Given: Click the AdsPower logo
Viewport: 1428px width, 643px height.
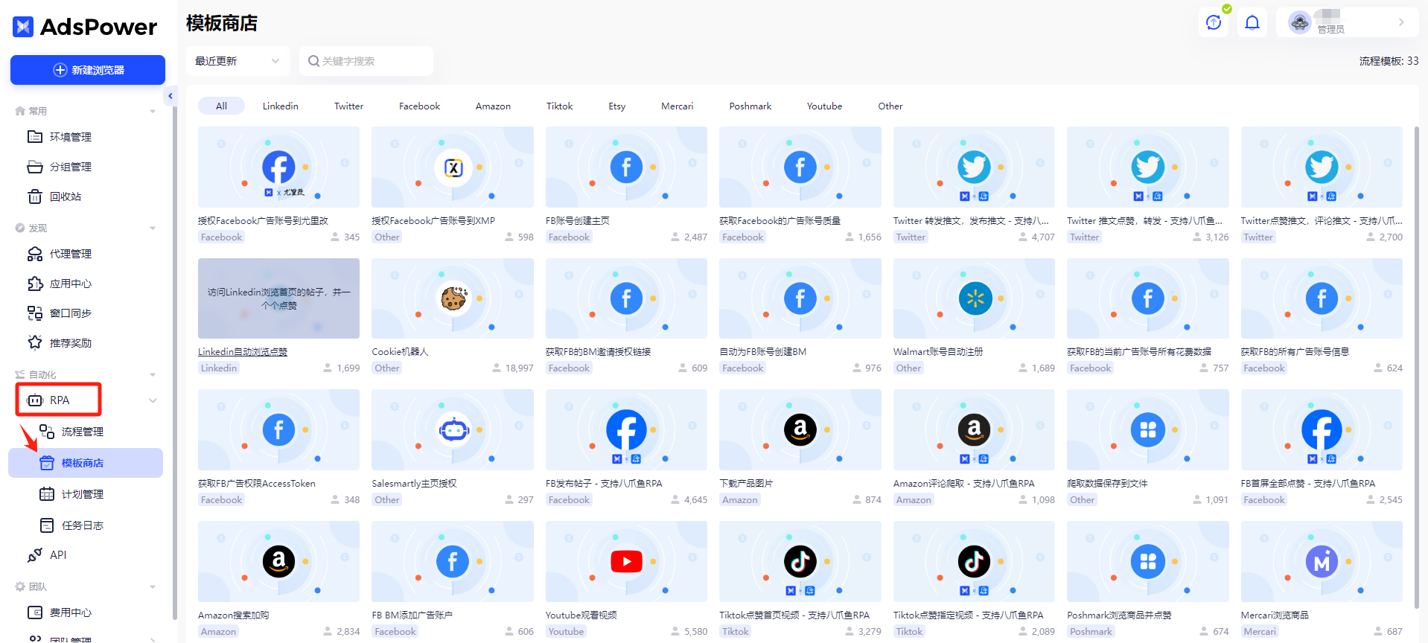Looking at the screenshot, I should click(85, 27).
